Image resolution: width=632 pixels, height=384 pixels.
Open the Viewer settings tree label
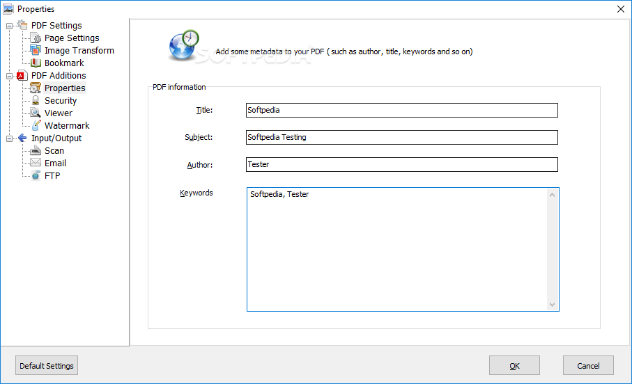point(59,113)
